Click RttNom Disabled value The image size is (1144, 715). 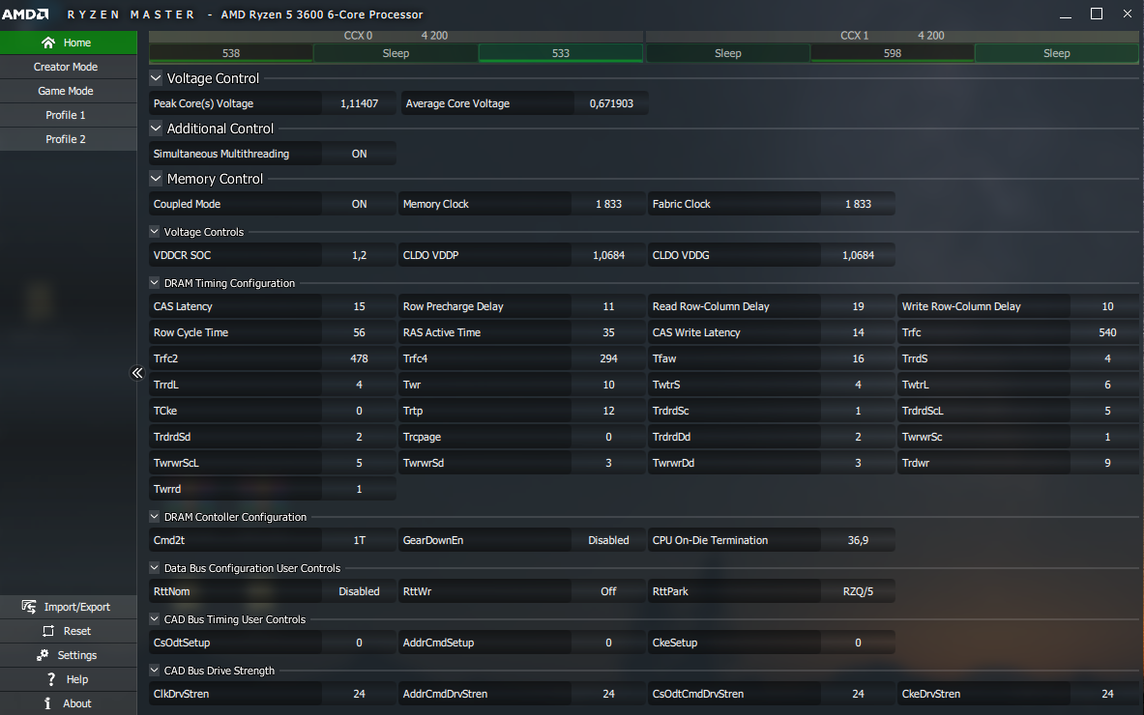coord(359,591)
